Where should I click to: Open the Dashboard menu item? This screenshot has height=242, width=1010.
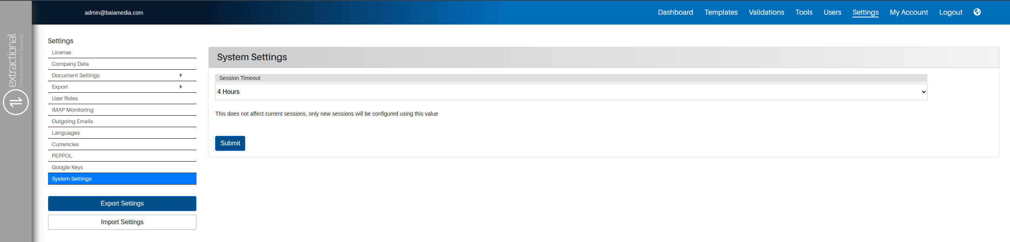click(x=675, y=12)
